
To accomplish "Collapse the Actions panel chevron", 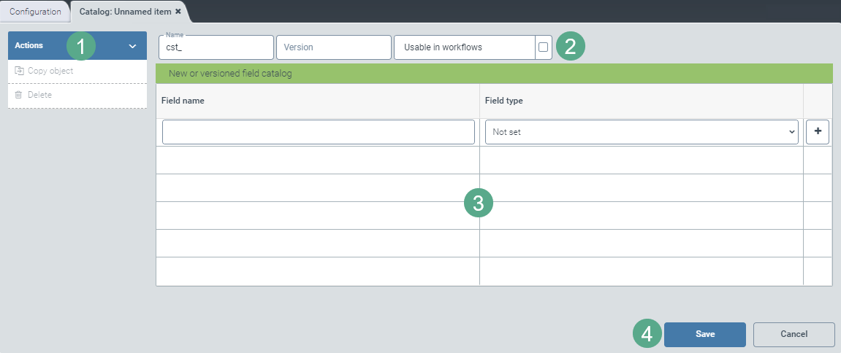I will pyautogui.click(x=132, y=46).
